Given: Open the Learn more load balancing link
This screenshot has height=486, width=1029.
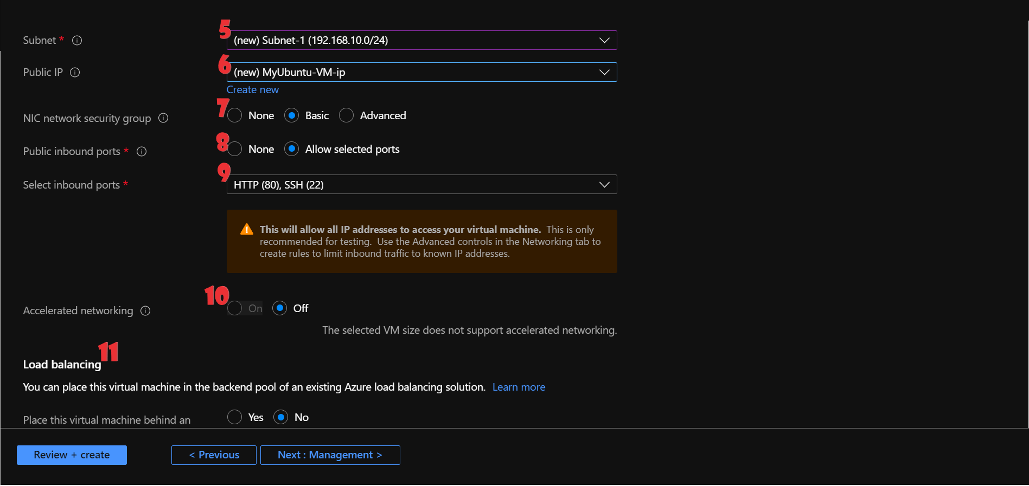Looking at the screenshot, I should [519, 387].
